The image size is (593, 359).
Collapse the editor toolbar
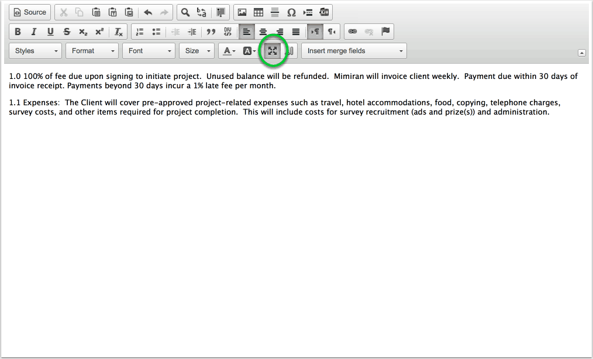(582, 53)
